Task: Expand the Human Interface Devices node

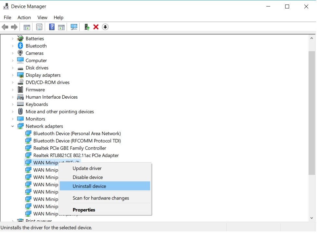Action: (13, 97)
